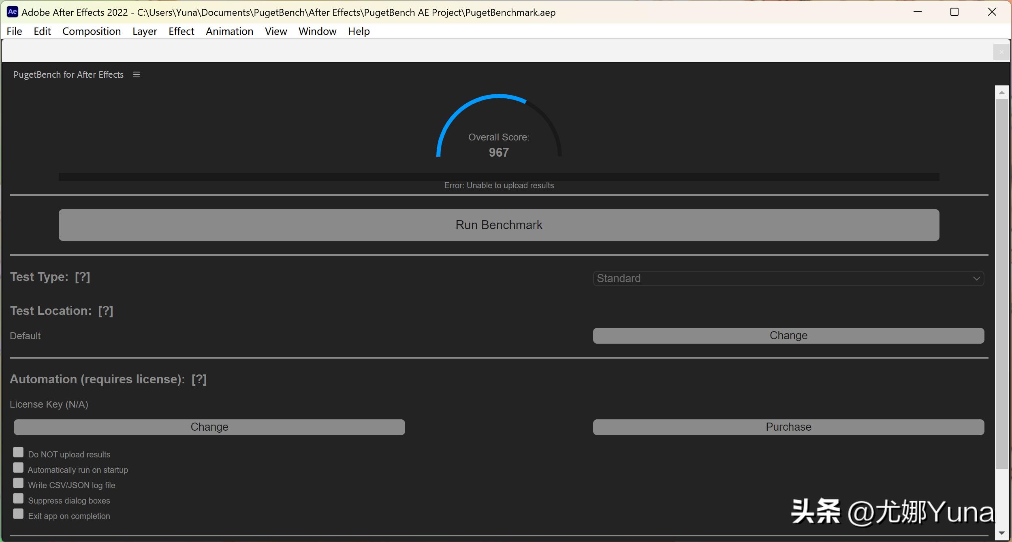
Task: Toggle Write CSV/JSON log file checkbox
Action: 18,483
